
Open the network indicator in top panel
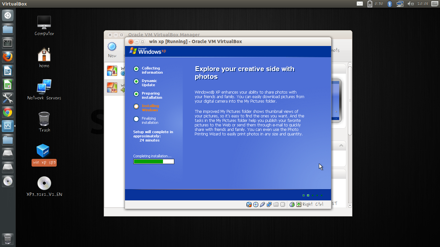400,4
